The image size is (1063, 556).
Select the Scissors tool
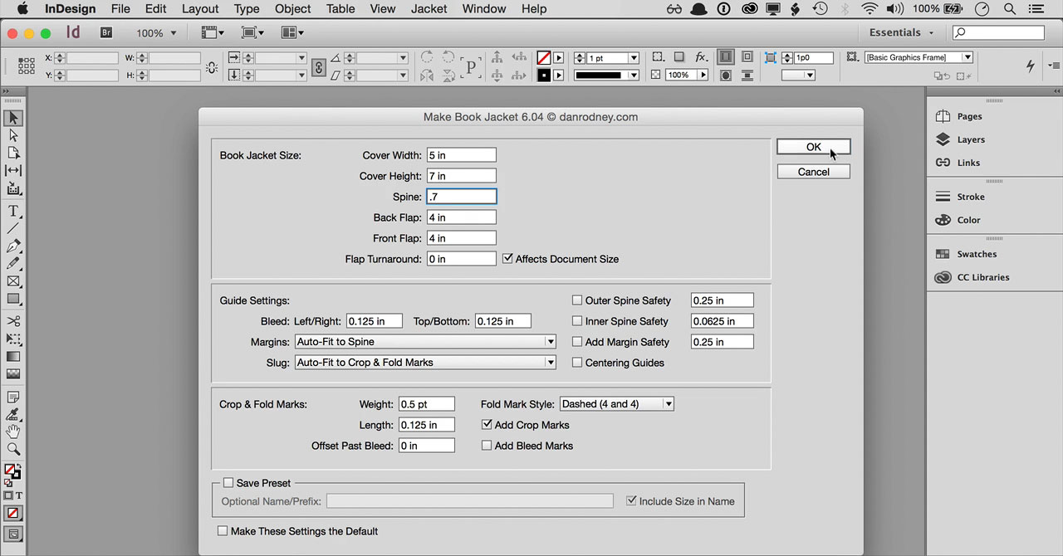(13, 321)
